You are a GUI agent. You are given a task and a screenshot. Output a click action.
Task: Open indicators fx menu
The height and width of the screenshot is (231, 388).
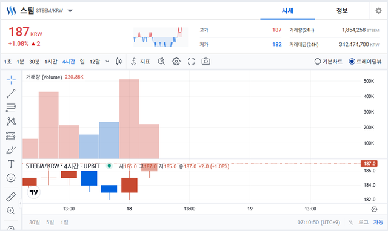click(x=134, y=62)
